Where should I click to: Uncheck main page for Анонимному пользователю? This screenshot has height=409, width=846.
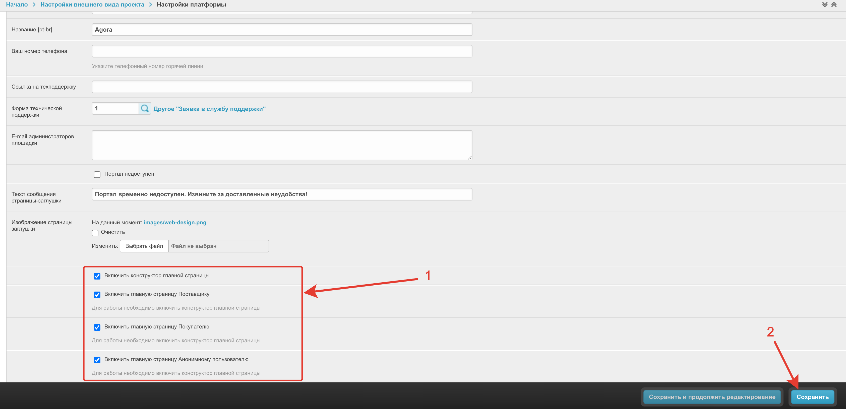97,360
